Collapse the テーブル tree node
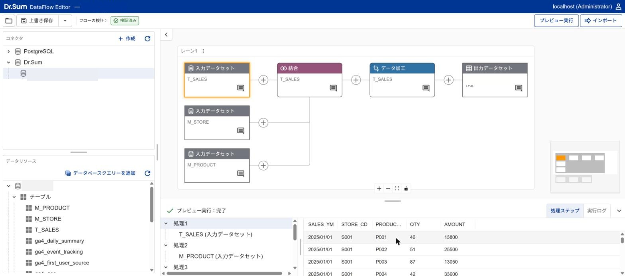The width and height of the screenshot is (625, 276). pyautogui.click(x=14, y=197)
